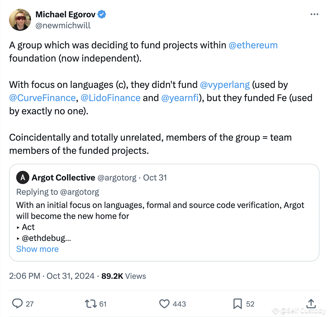Open the @ethereum profile link
This screenshot has height=317, width=328.
coord(253,45)
